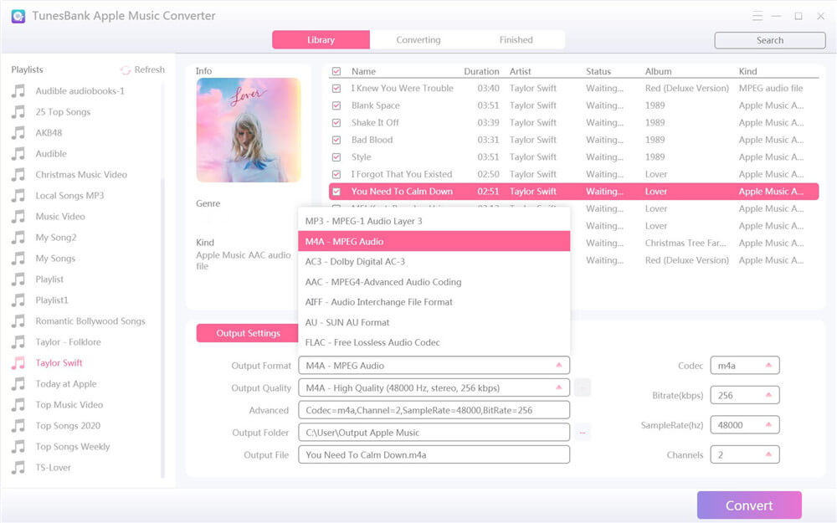This screenshot has width=837, height=523.
Task: Switch to the Converting tab
Action: click(x=418, y=40)
